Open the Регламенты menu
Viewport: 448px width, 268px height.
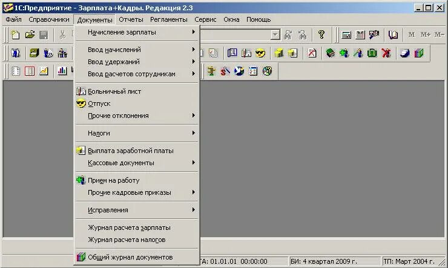168,19
